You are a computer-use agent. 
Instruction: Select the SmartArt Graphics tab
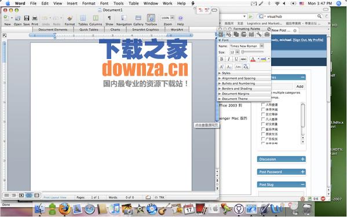pos(145,30)
